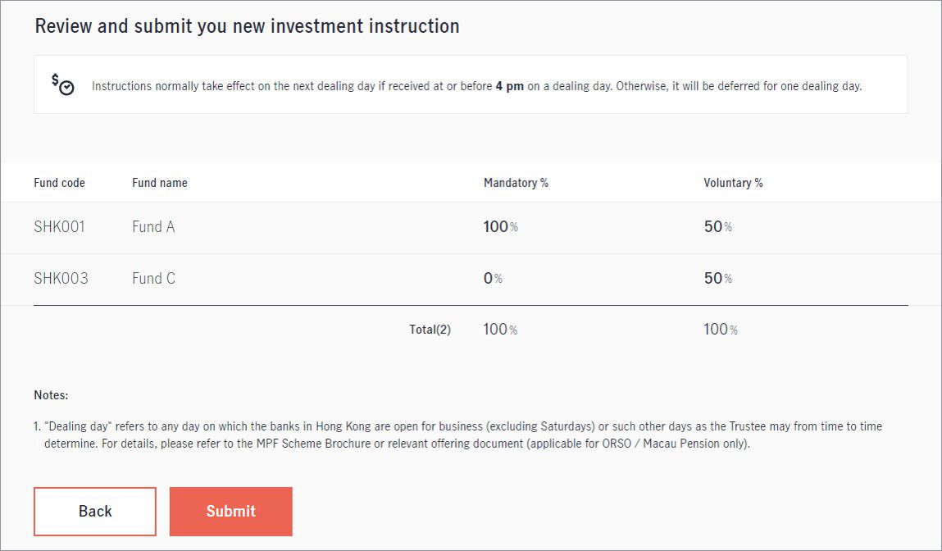
Task: Click Fund A voluntary 50% value
Action: click(718, 226)
